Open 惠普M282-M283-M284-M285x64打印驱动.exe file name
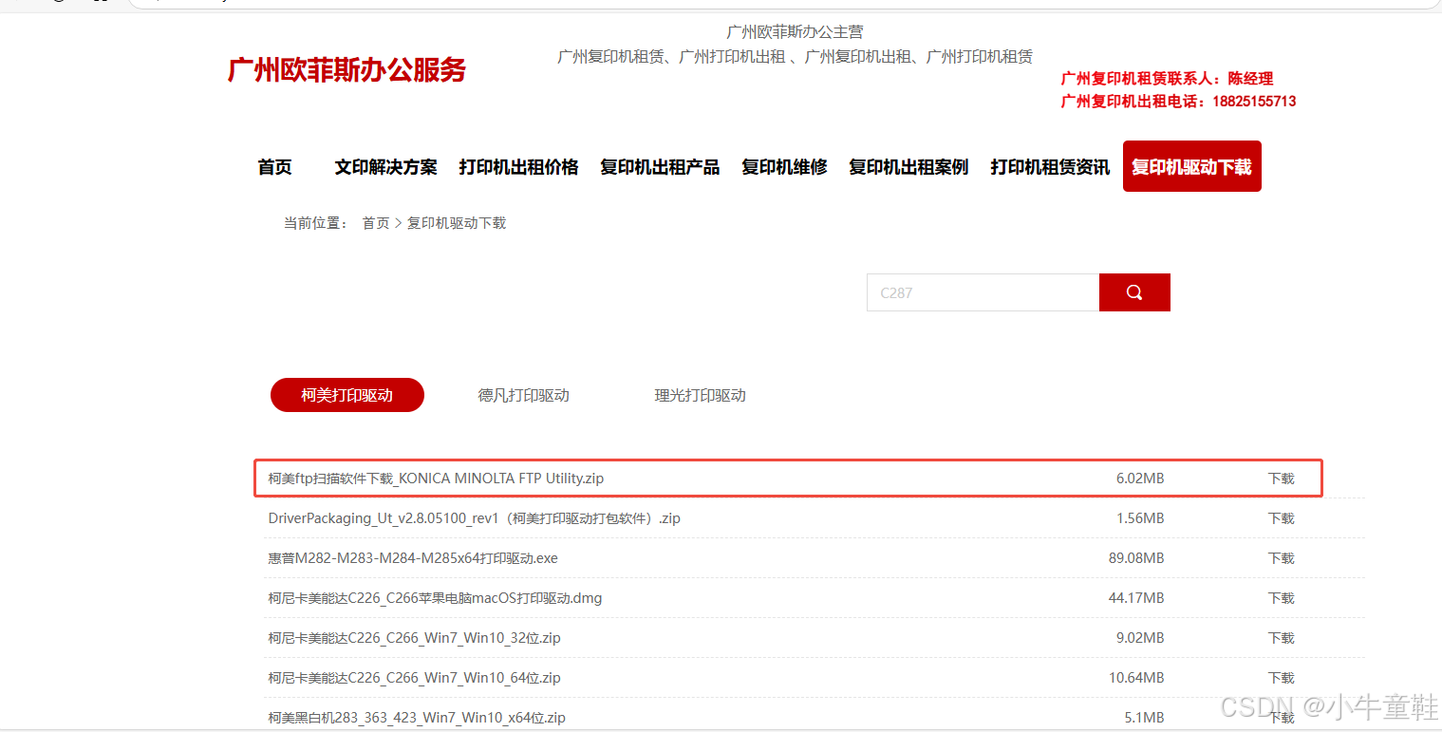1442x732 pixels. (x=413, y=558)
